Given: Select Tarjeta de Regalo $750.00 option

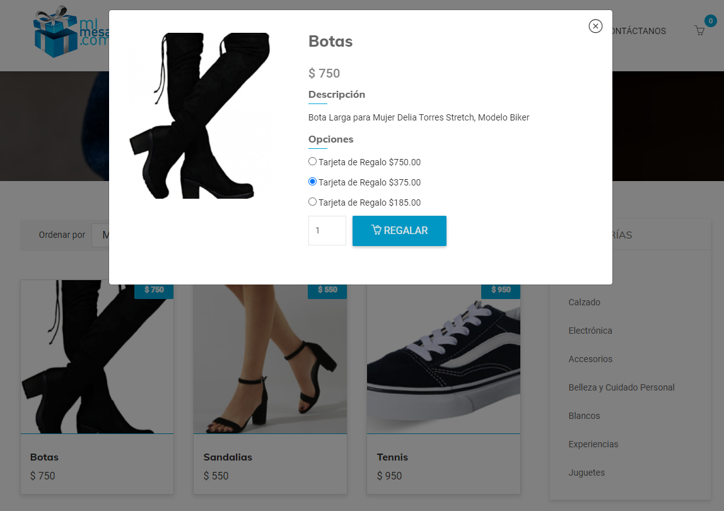Looking at the screenshot, I should [312, 162].
